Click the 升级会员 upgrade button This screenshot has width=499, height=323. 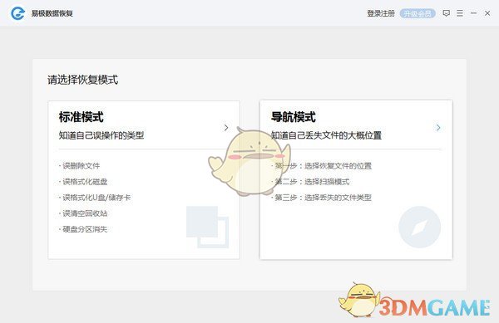coord(417,13)
